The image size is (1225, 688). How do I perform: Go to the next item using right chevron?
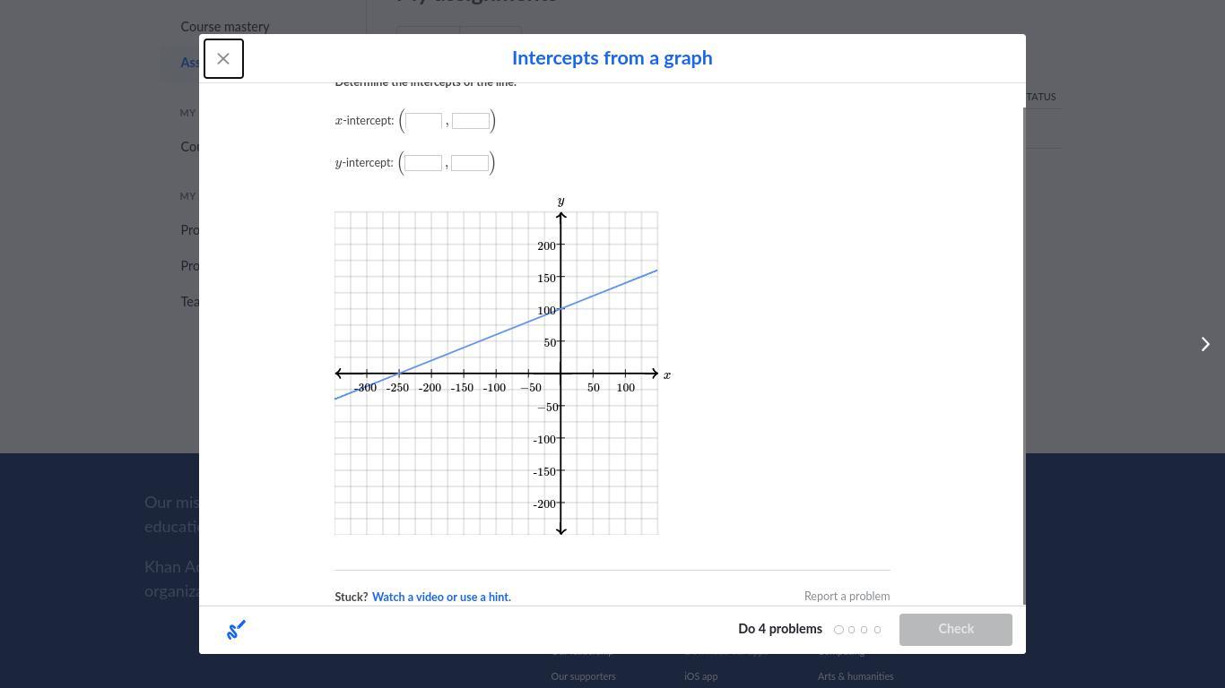(x=1205, y=344)
